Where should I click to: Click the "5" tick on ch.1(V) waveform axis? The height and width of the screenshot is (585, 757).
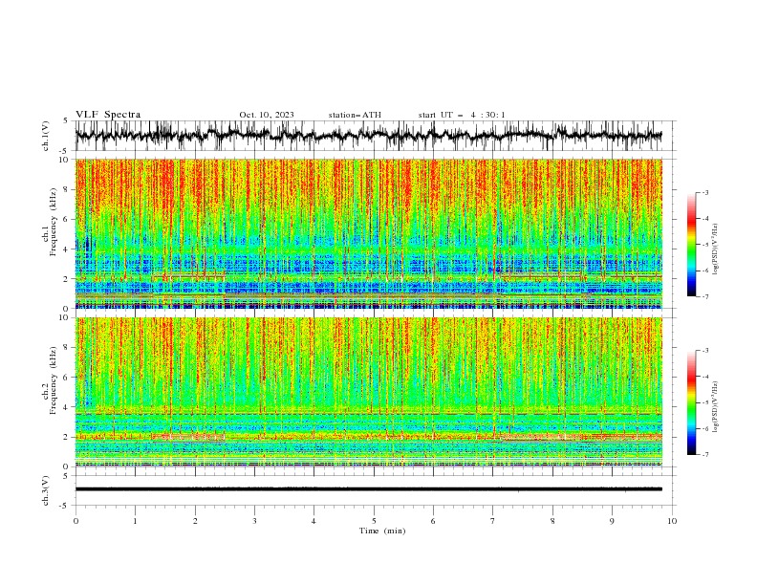tap(66, 120)
